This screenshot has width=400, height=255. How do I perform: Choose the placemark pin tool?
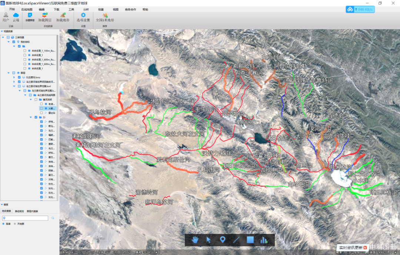point(223,240)
